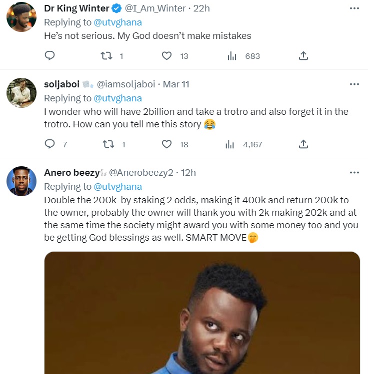This screenshot has height=374, width=368.
Task: Click @utvghana link in soljaboi's reply
Action: [x=118, y=98]
